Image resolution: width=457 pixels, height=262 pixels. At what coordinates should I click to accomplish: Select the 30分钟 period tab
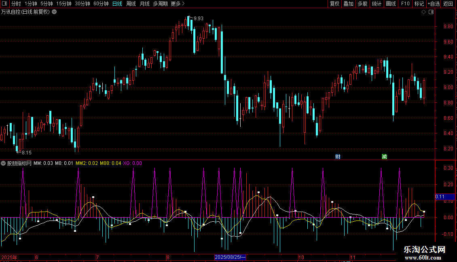83,4
